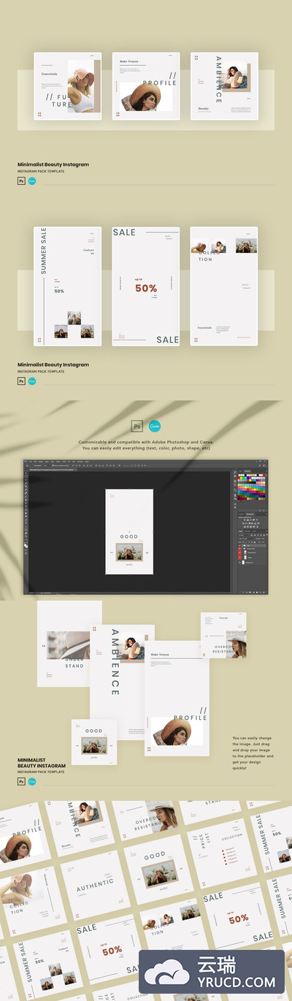This screenshot has height=1001, width=292.
Task: Toggle visibility of the Text layer group
Action: coord(239,546)
